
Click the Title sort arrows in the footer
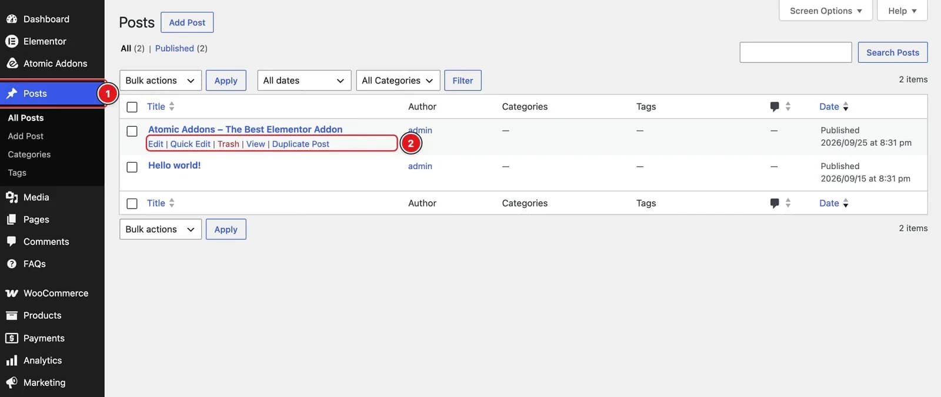[172, 203]
